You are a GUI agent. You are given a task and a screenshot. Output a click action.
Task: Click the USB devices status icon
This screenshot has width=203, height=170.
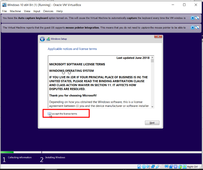click(x=158, y=167)
